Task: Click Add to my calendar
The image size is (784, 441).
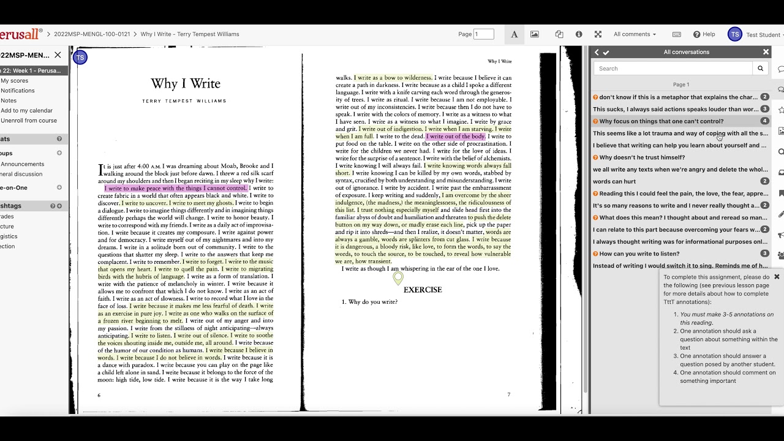Action: click(x=26, y=111)
